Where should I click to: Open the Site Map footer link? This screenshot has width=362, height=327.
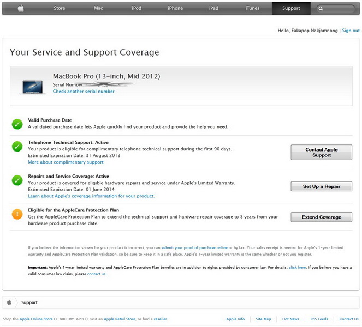click(x=263, y=319)
